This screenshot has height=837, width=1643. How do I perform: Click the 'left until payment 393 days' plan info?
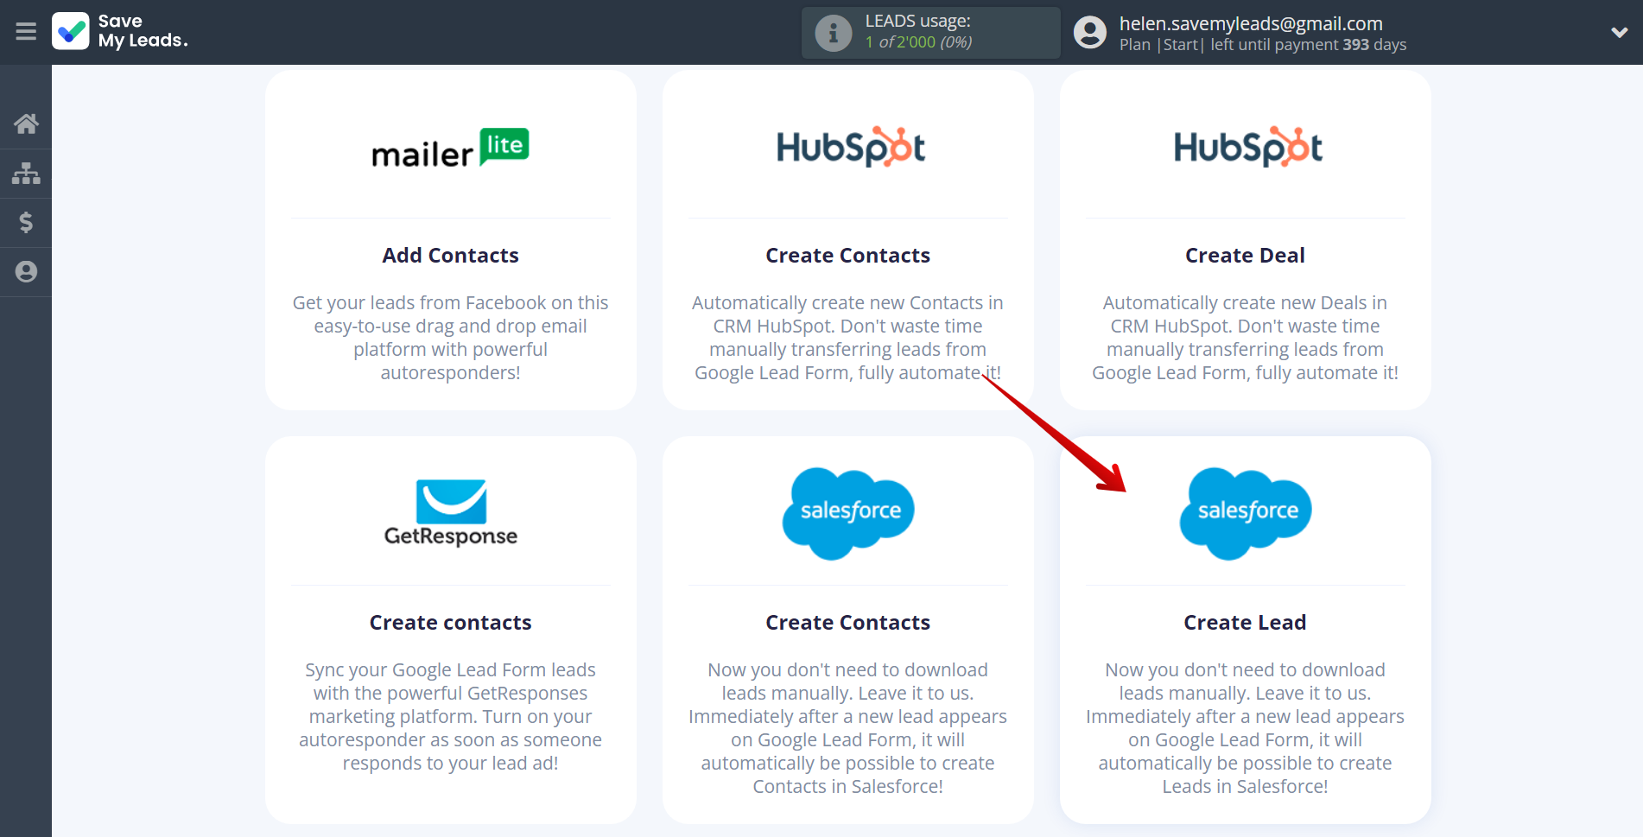(1308, 45)
